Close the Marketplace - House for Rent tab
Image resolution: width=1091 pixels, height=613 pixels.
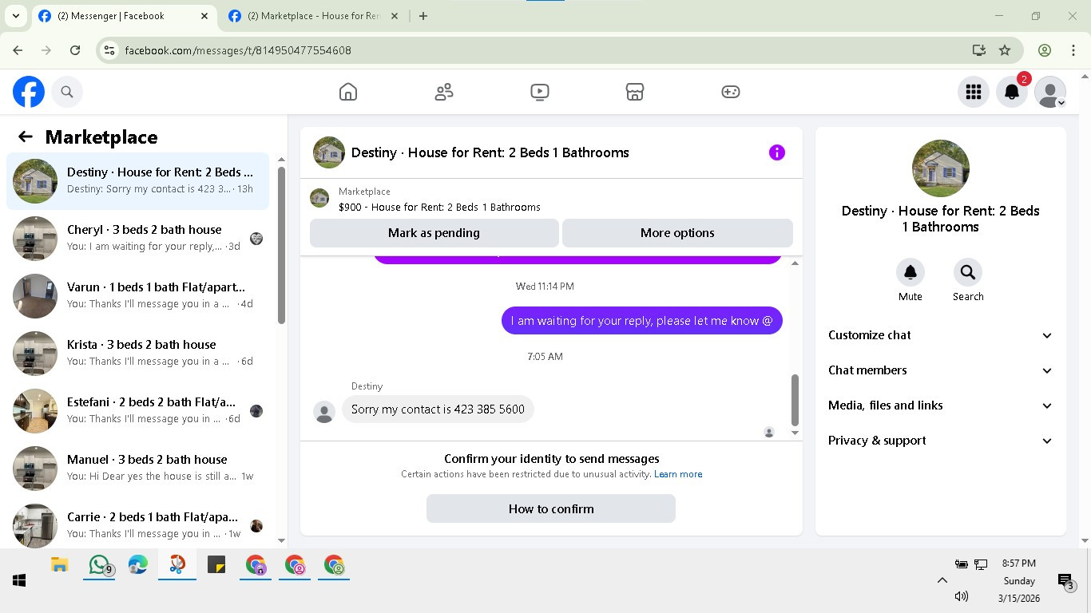point(395,16)
